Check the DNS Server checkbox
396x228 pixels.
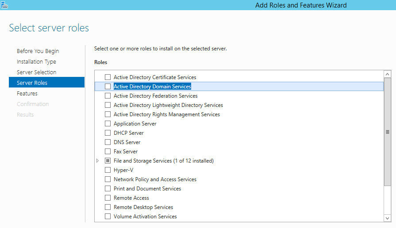click(108, 142)
